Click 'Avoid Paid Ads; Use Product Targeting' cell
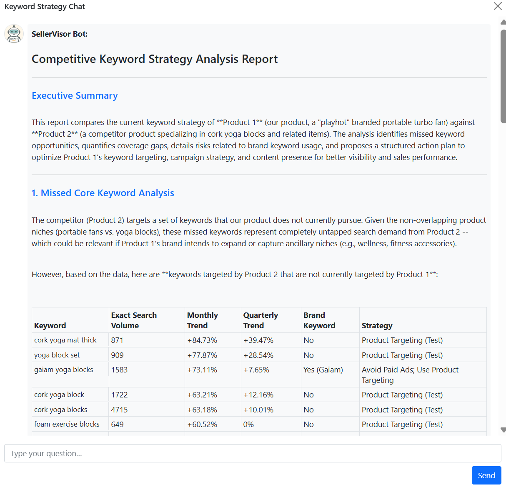The image size is (506, 487). point(423,375)
